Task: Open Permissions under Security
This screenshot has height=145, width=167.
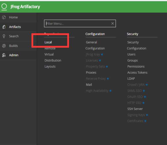Action: click(136, 67)
